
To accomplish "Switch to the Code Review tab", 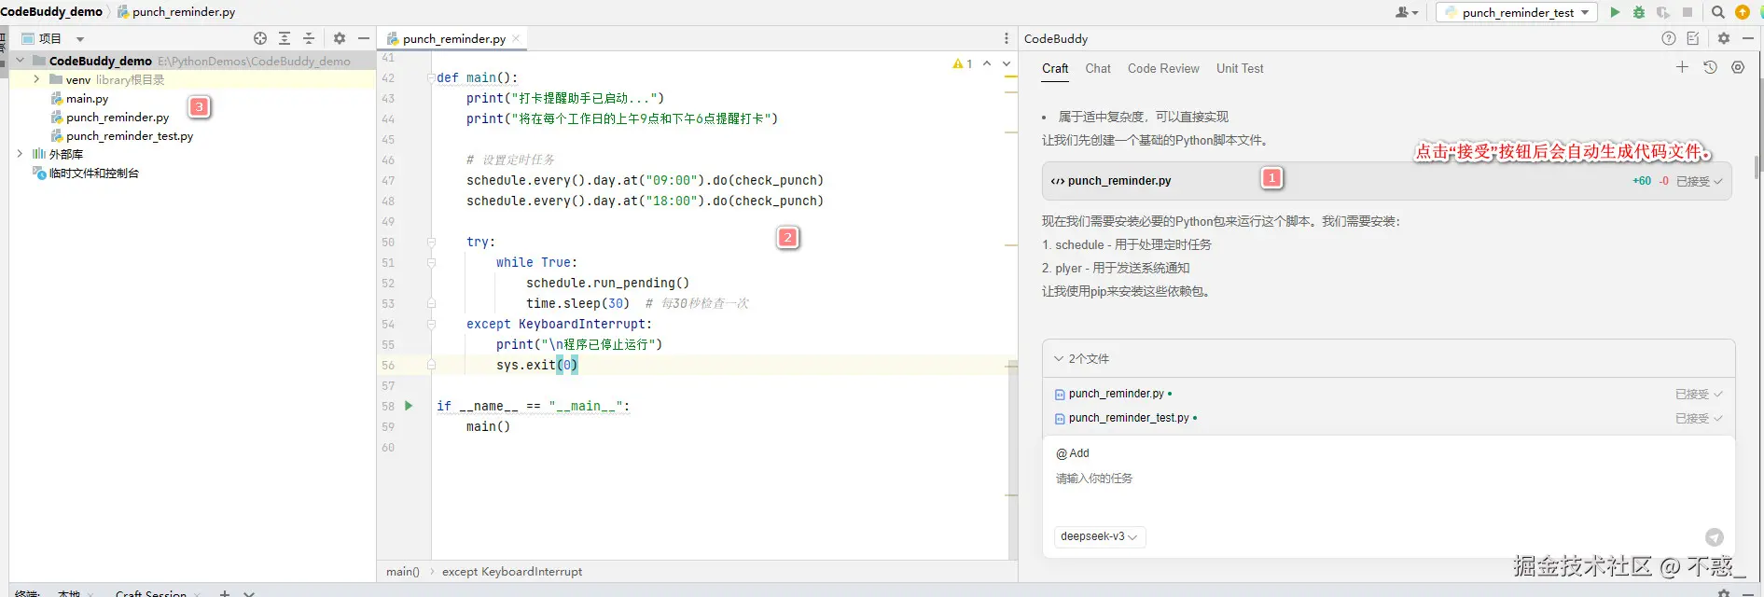I will [x=1163, y=68].
